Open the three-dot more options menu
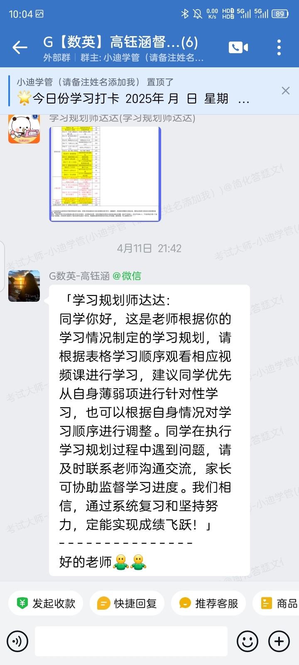The width and height of the screenshot is (299, 665). [279, 47]
